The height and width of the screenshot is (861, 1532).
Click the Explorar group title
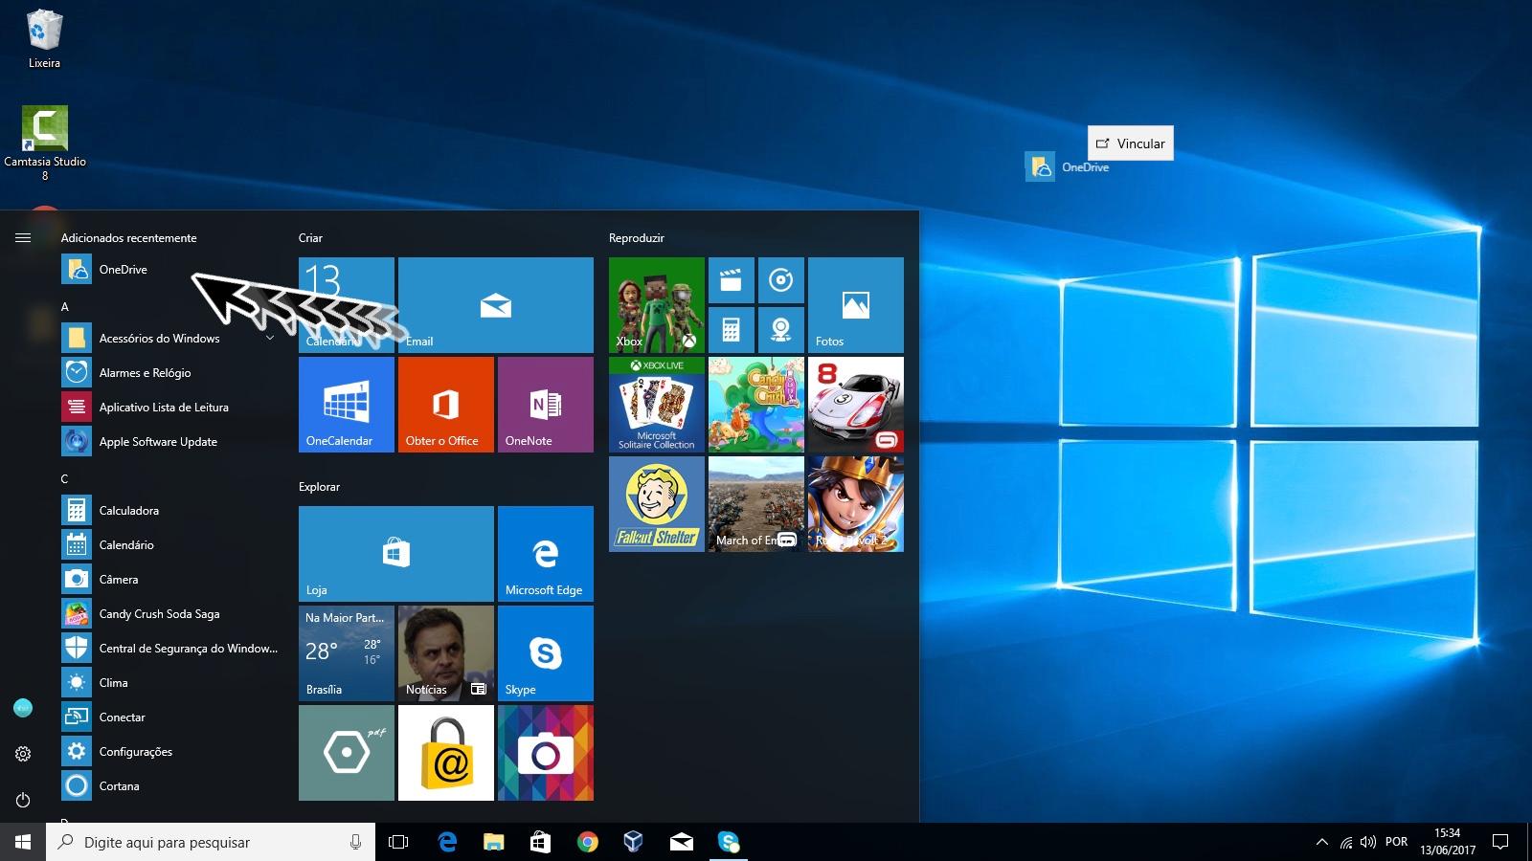pos(320,487)
